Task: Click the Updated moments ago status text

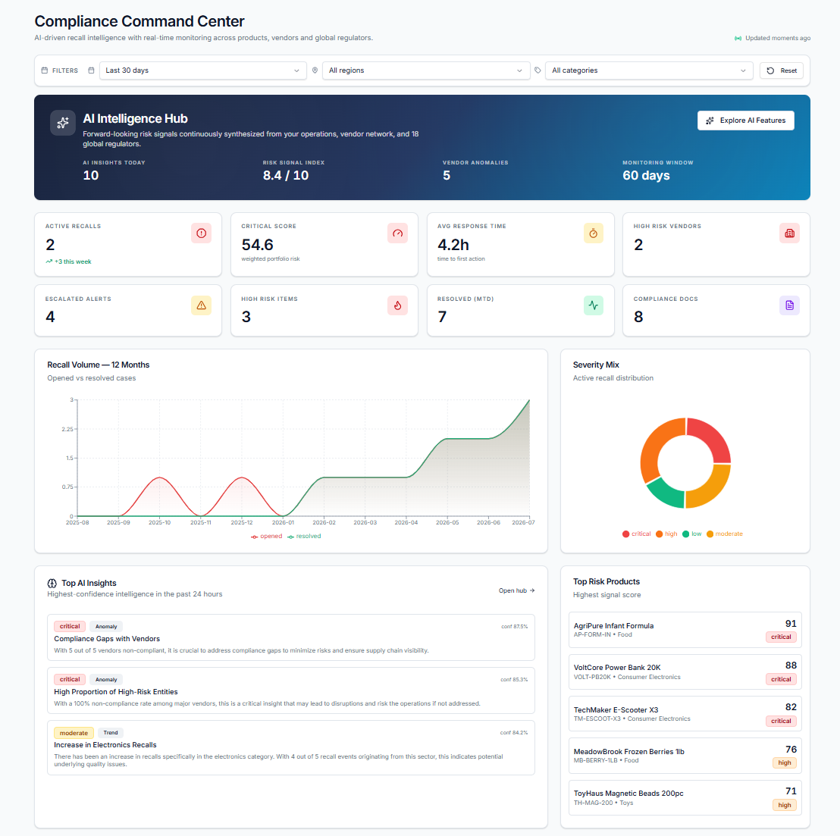Action: 778,38
